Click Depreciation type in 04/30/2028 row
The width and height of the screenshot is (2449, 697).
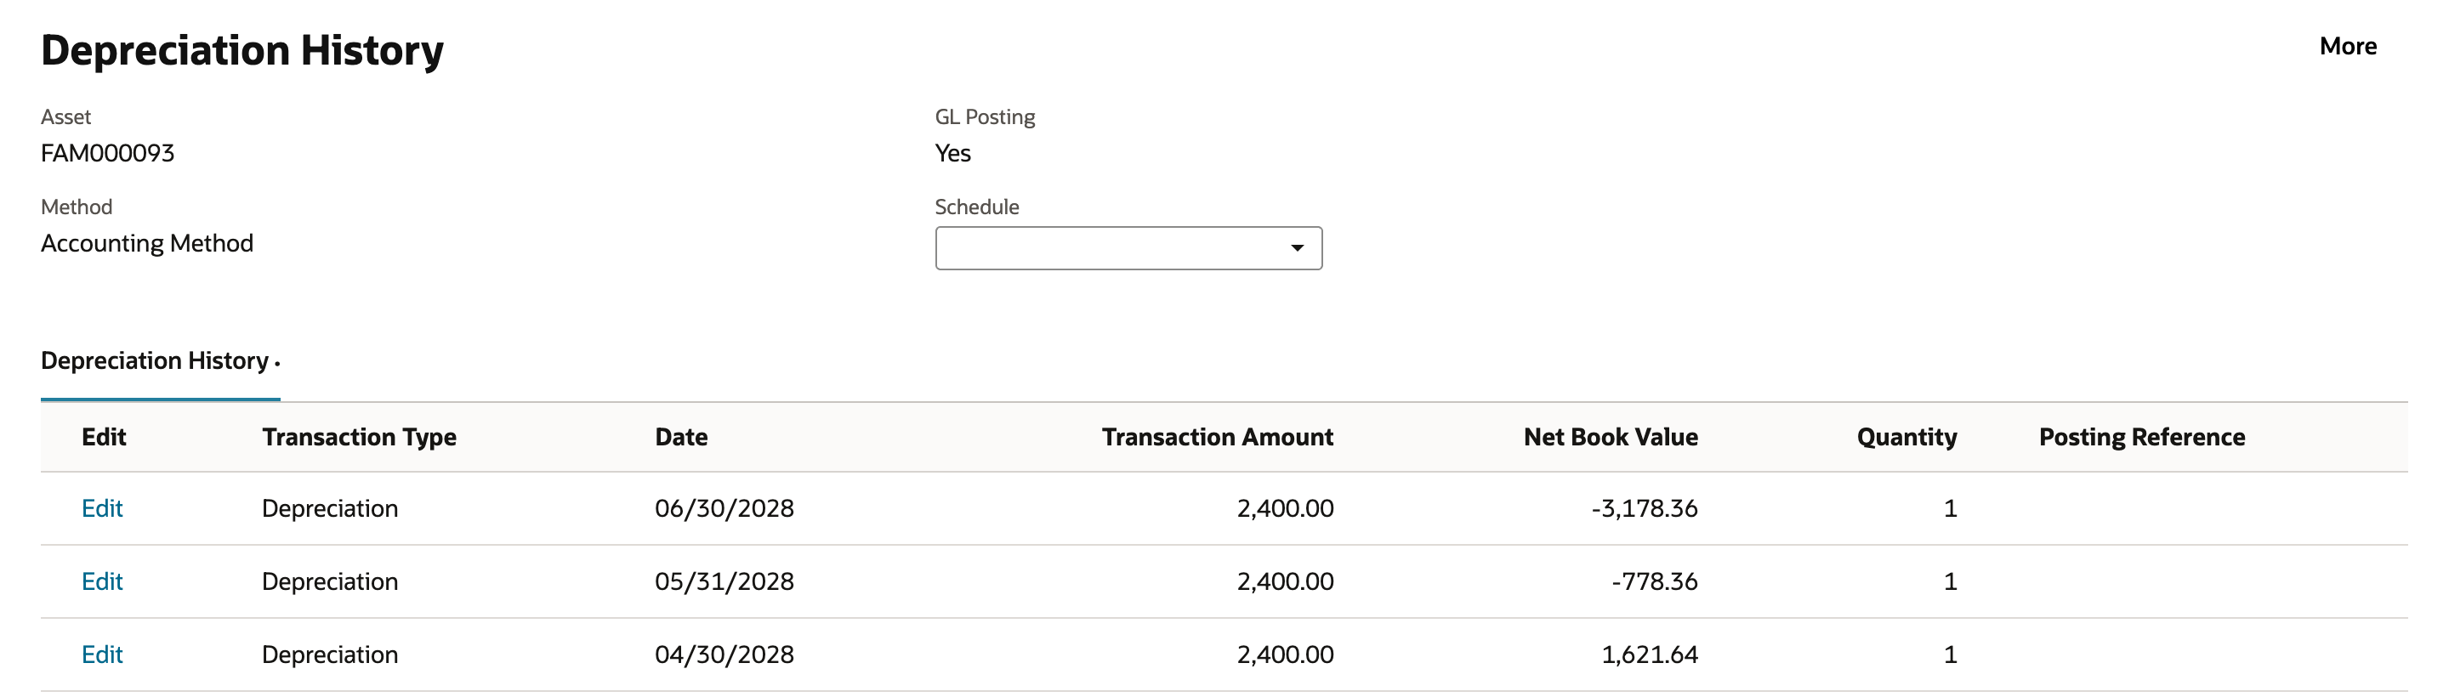330,654
